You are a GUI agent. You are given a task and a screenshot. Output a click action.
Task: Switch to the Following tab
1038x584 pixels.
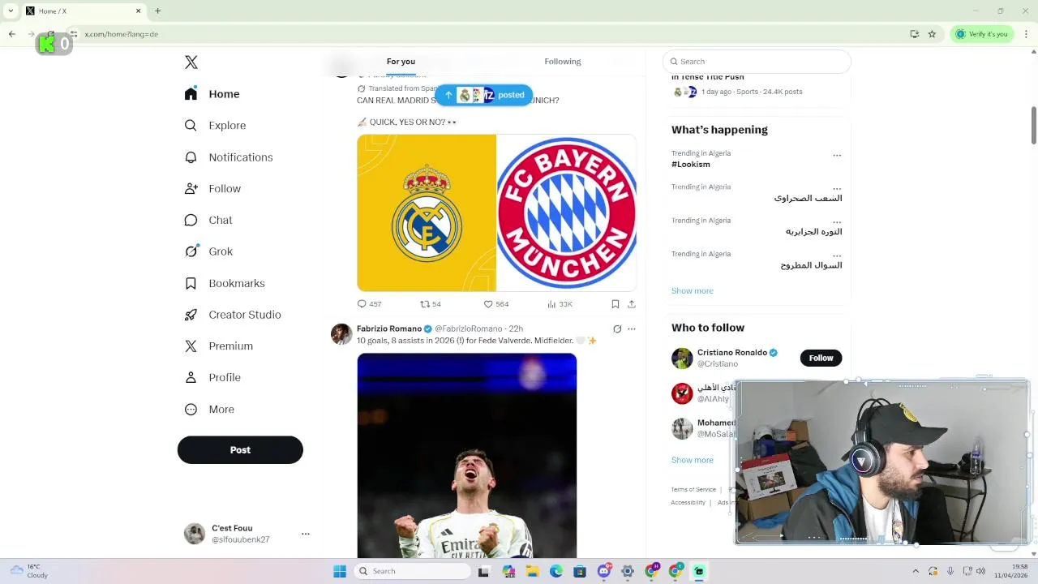563,62
